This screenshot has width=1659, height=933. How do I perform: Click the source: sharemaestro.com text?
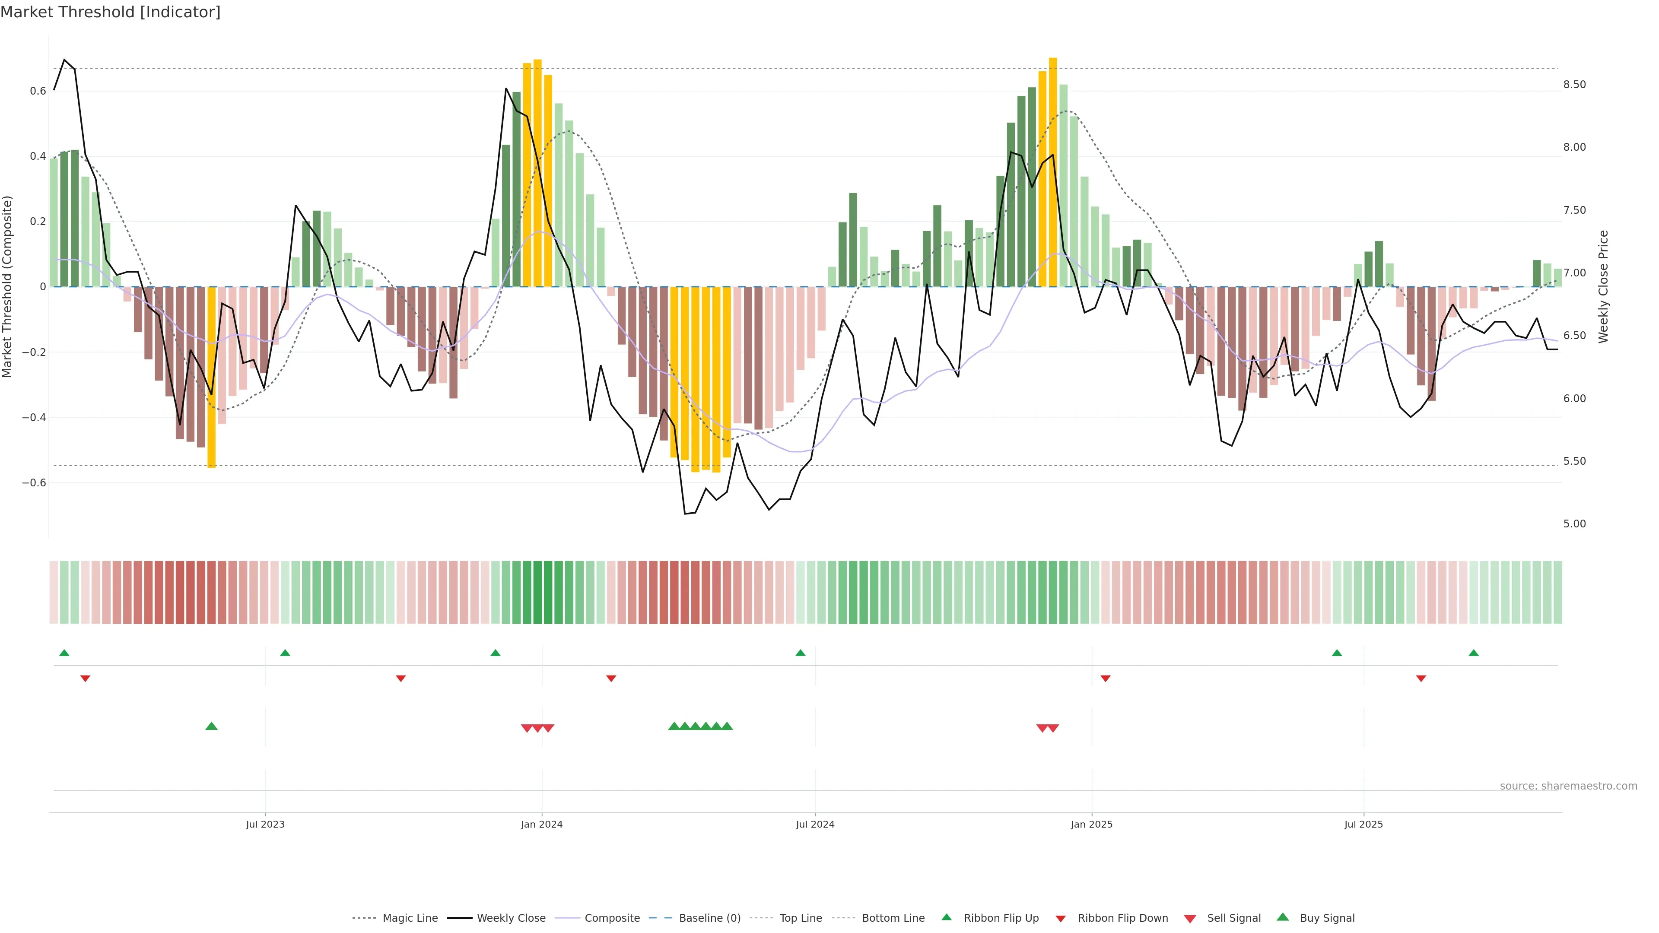point(1568,786)
